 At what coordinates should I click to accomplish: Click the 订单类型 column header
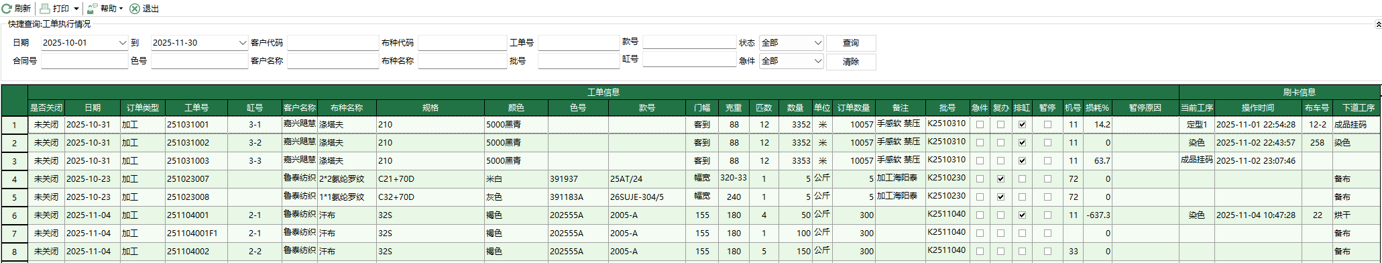143,107
